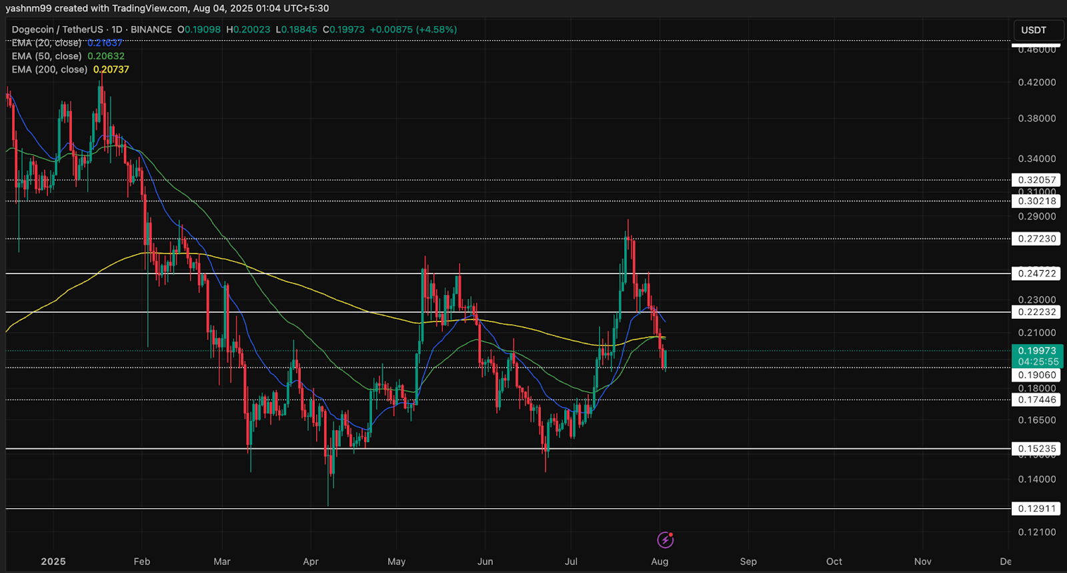Click the 0.30218 price level label
This screenshot has width=1067, height=573.
1036,201
